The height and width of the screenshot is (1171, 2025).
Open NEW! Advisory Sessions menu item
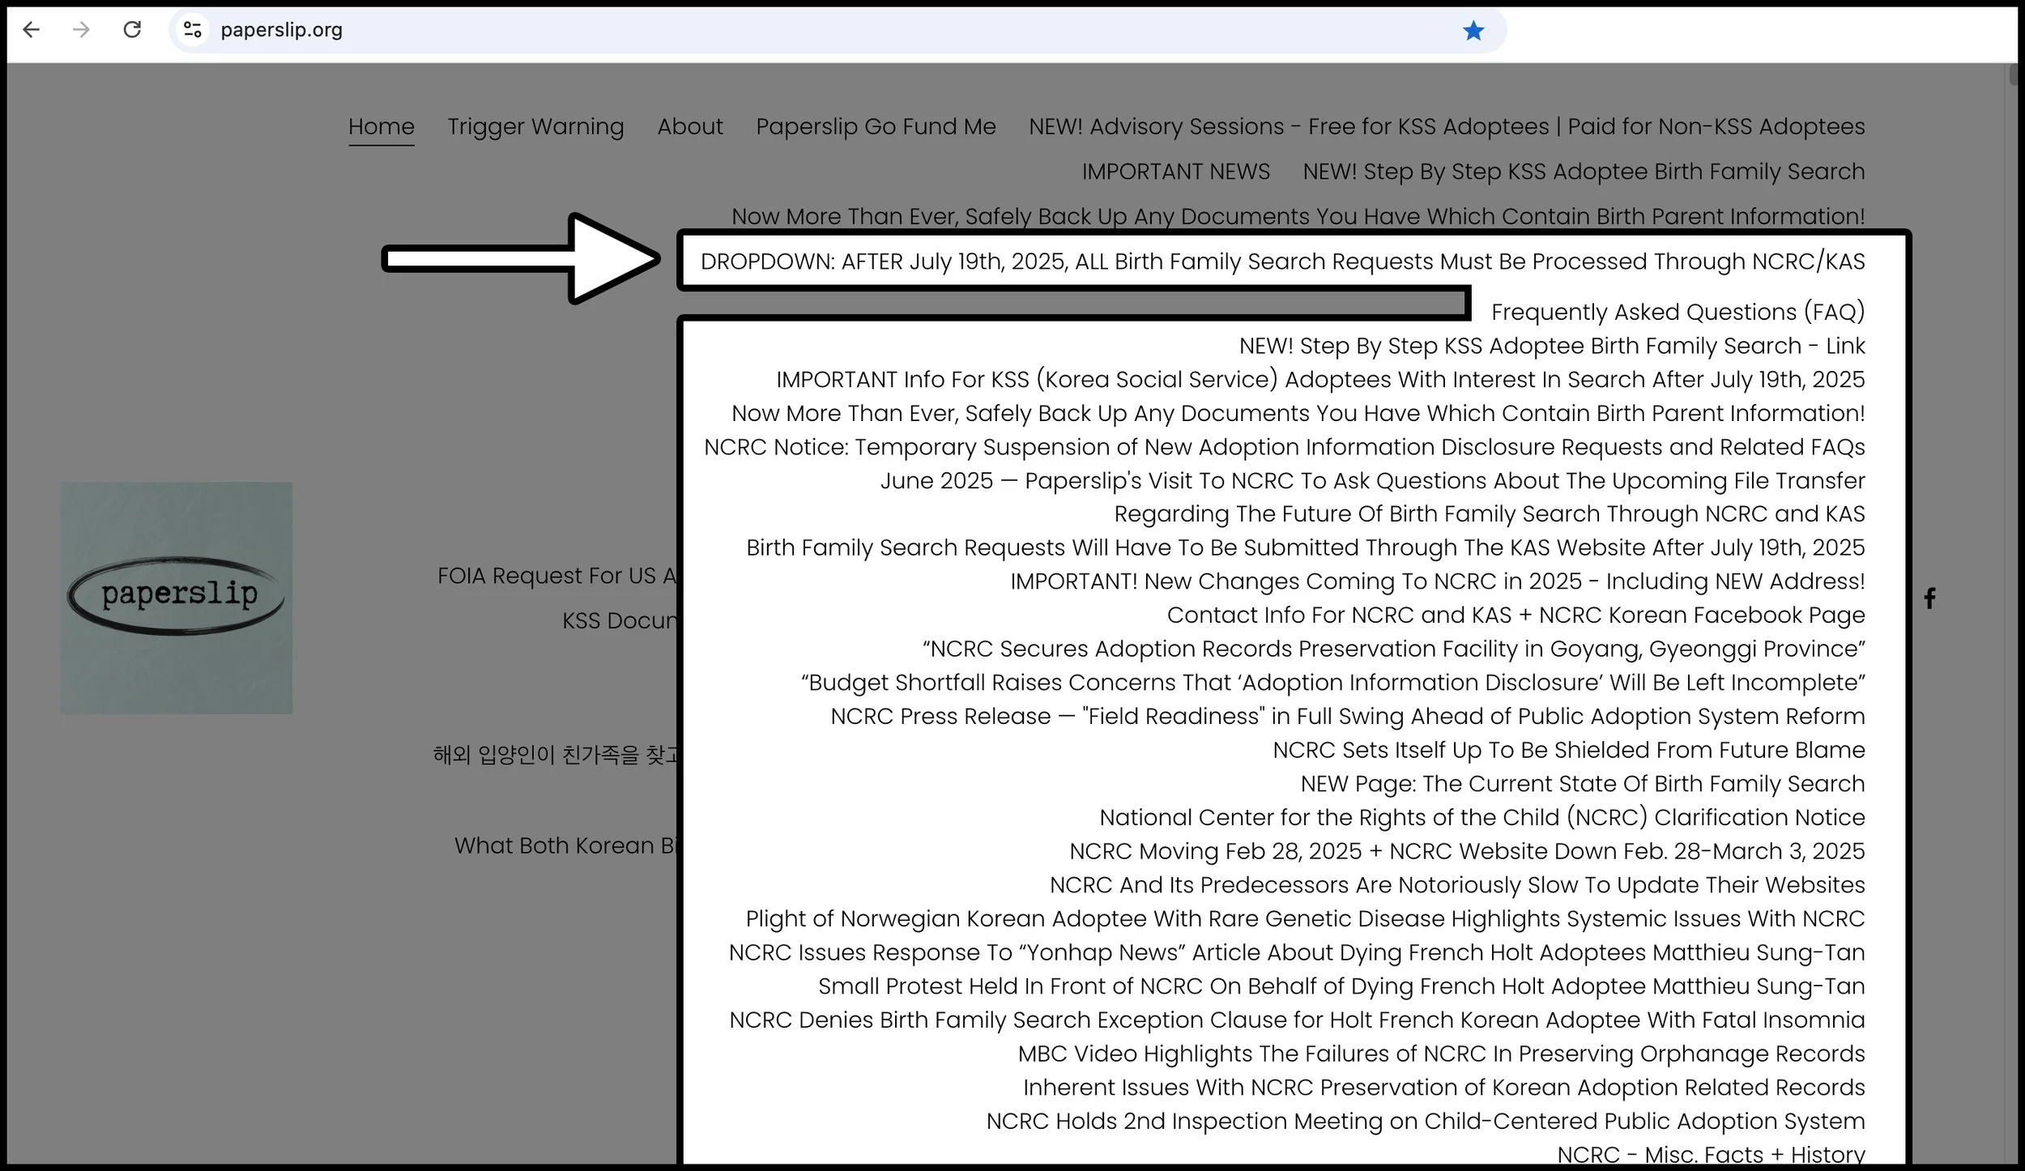[1447, 126]
